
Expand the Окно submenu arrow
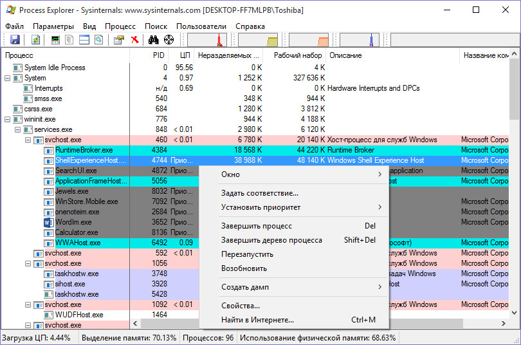(379, 174)
